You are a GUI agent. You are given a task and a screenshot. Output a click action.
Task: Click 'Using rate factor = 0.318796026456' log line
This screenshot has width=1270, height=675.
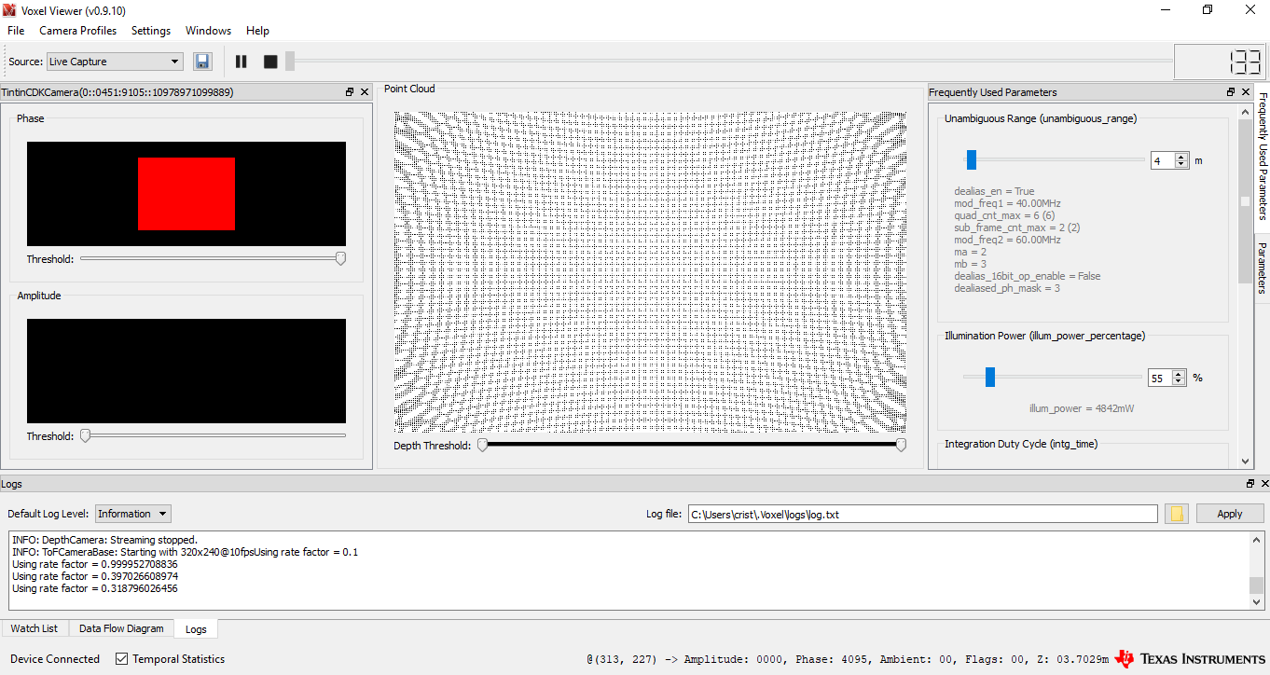click(x=95, y=588)
